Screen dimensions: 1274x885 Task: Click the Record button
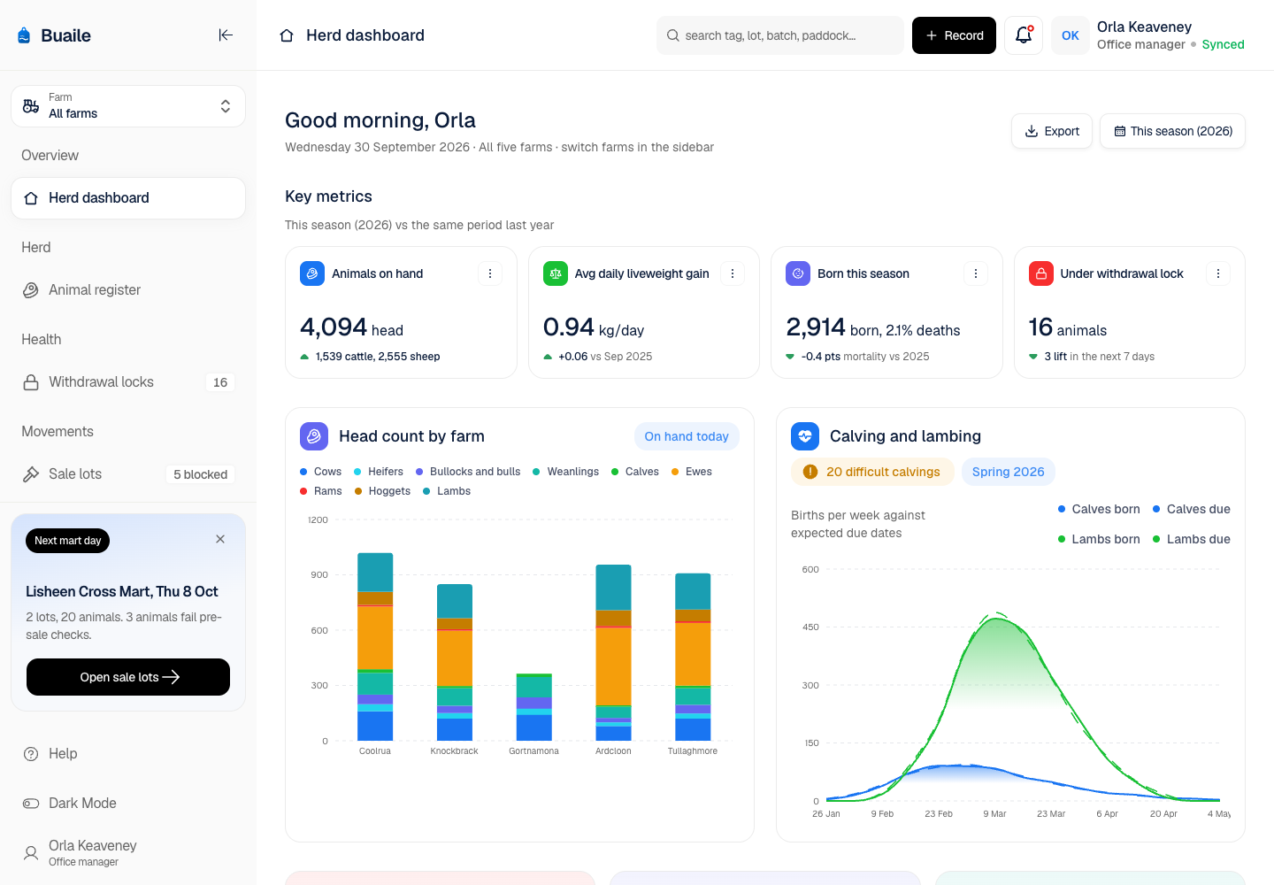click(x=954, y=35)
